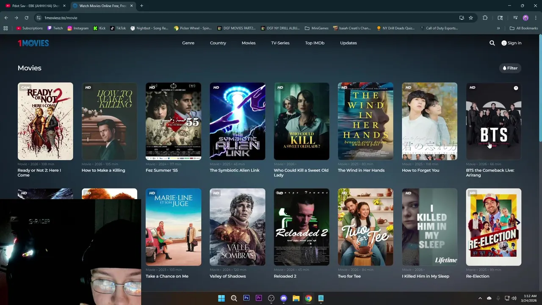This screenshot has height=305, width=542.
Task: Open Re-Election poster
Action: coord(494,227)
